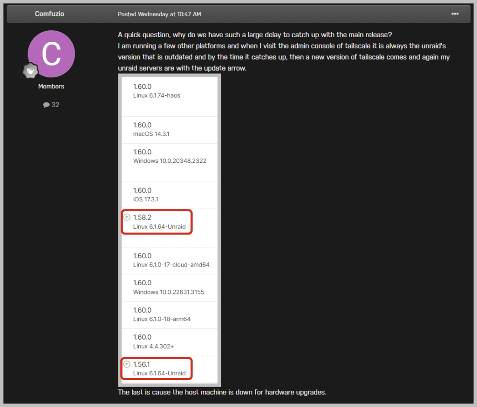Click the rank badge on the avatar
Image resolution: width=477 pixels, height=407 pixels.
tap(30, 71)
